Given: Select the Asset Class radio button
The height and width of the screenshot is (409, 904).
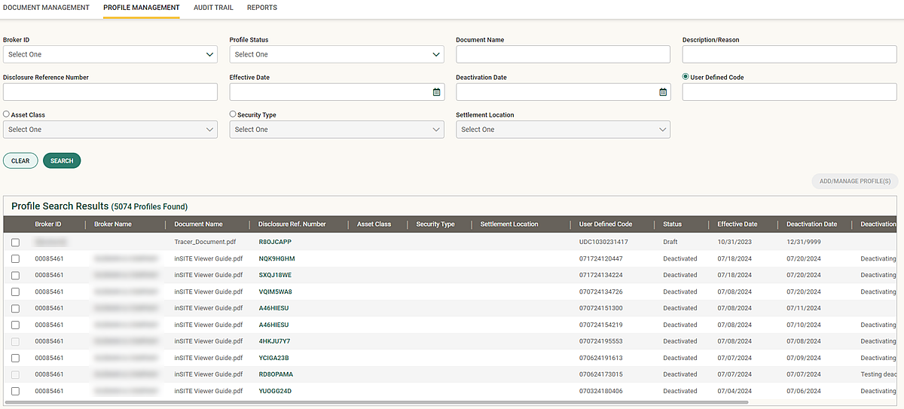Looking at the screenshot, I should click(6, 114).
